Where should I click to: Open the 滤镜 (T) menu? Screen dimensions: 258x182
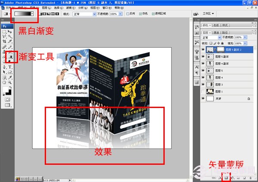(x=71, y=8)
